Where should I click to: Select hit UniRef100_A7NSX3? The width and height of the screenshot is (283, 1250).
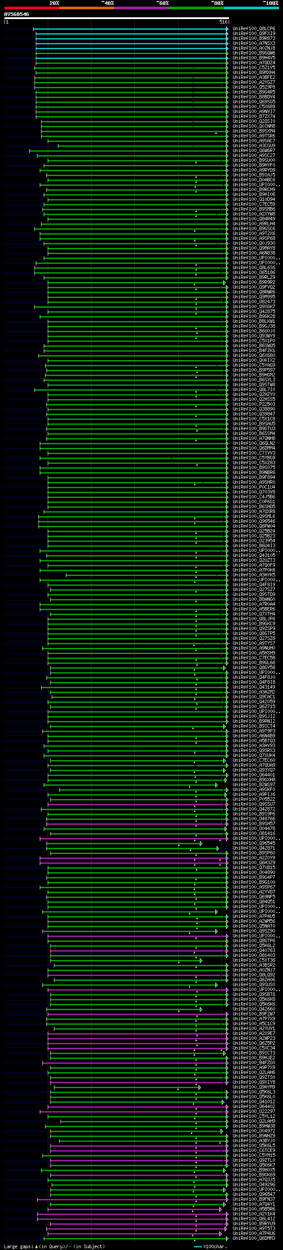[x=253, y=43]
